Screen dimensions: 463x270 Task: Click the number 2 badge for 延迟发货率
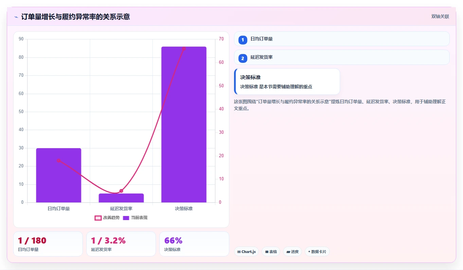coord(243,58)
